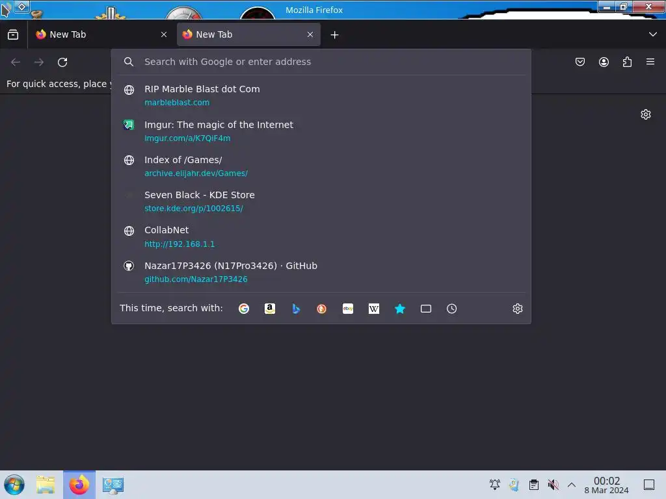Select the second New Tab
Screen dimensions: 666x499
248,35
